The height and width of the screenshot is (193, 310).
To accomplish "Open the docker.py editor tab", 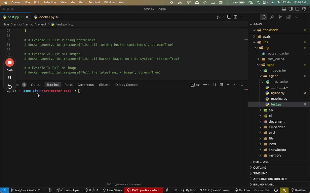I will pyautogui.click(x=47, y=17).
